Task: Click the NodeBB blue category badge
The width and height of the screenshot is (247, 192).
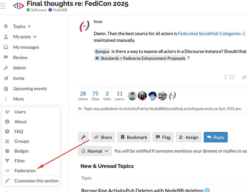Action: click(x=58, y=10)
